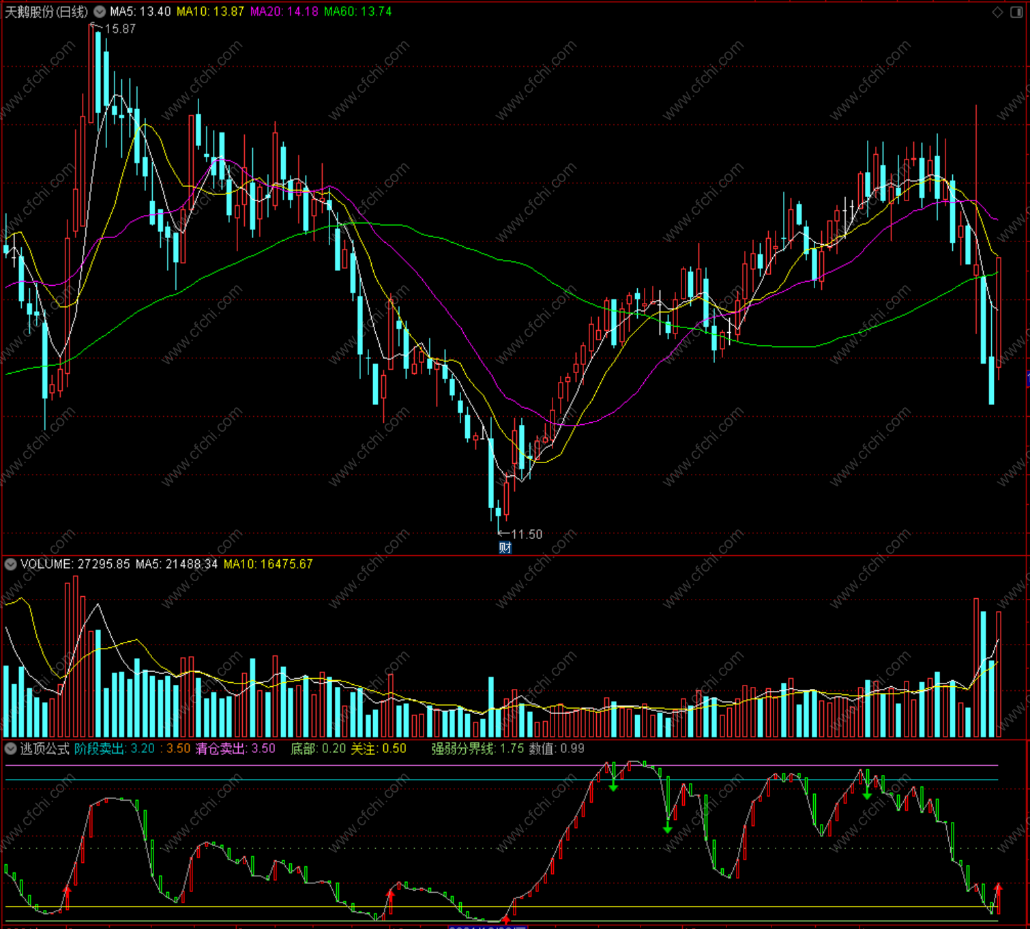The image size is (1030, 929).
Task: Click the 天鹅股份(日线) chart title
Action: [x=46, y=12]
